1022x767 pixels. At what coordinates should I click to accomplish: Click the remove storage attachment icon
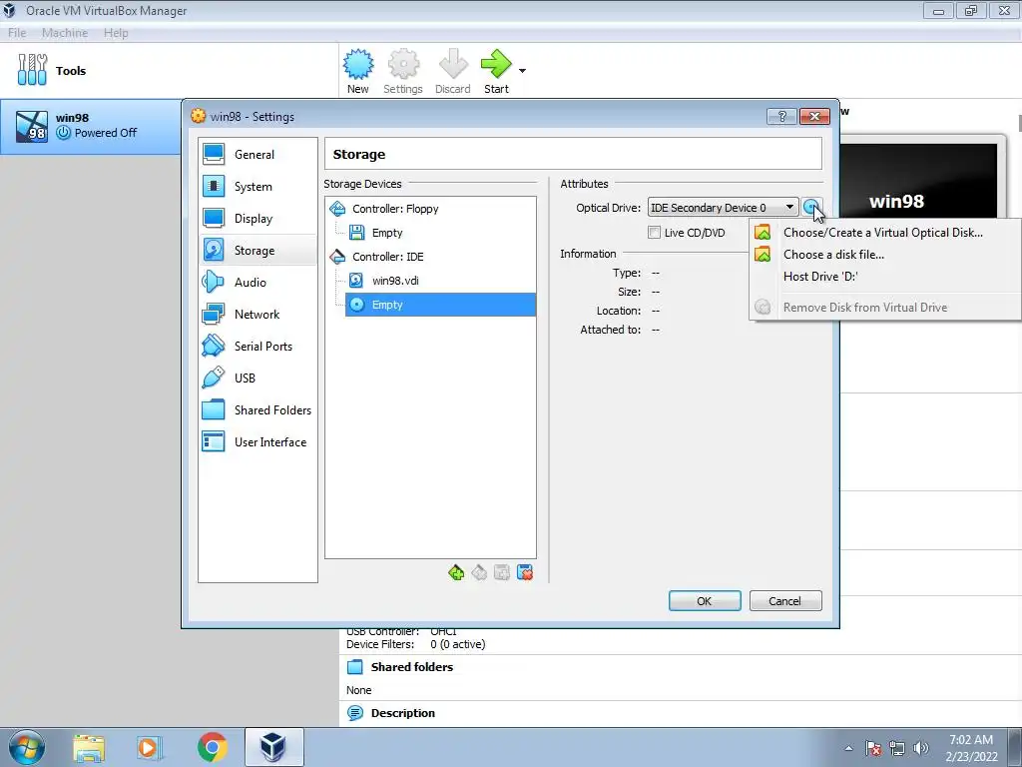(525, 572)
